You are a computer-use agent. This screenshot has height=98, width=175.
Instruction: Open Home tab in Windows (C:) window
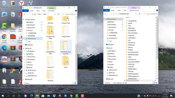[x=32, y=11]
